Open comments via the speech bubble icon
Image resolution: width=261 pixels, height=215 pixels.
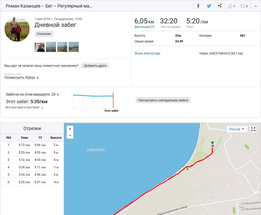click(244, 6)
